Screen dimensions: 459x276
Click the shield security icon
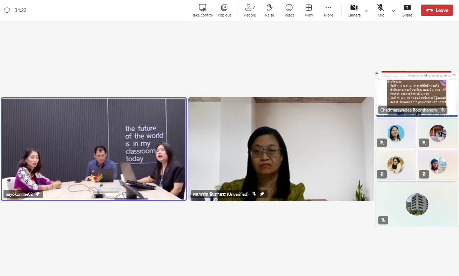click(x=7, y=10)
